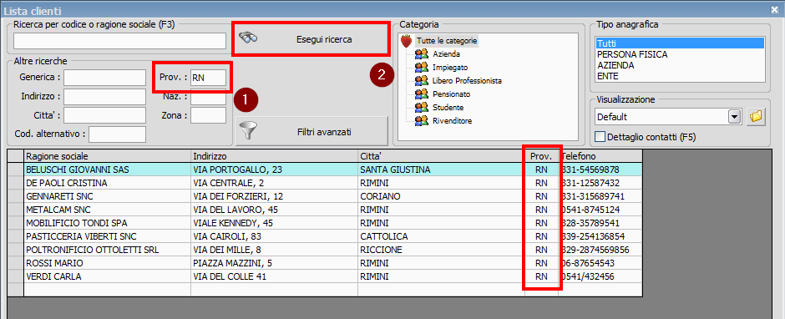Select the BELUSCHI GIOVANNI SAS row

point(333,170)
